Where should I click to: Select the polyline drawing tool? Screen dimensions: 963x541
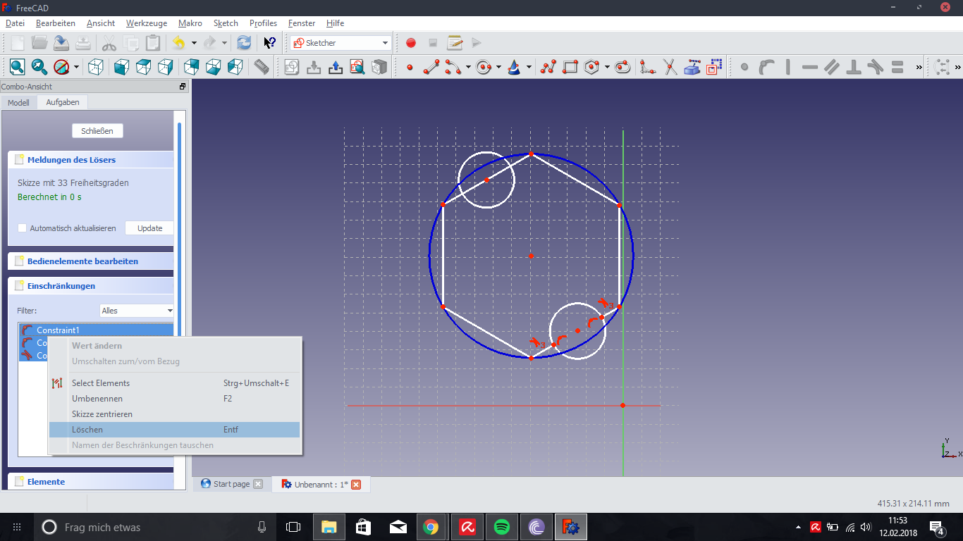[548, 68]
